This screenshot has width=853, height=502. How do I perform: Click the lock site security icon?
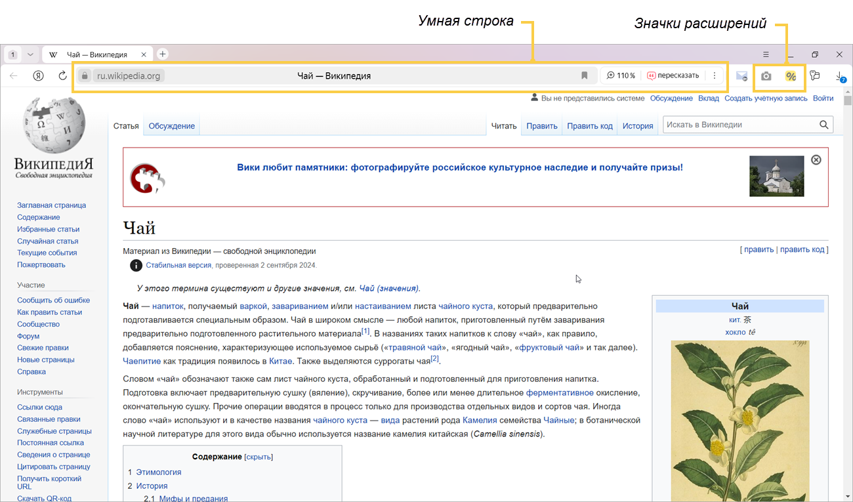coord(84,76)
